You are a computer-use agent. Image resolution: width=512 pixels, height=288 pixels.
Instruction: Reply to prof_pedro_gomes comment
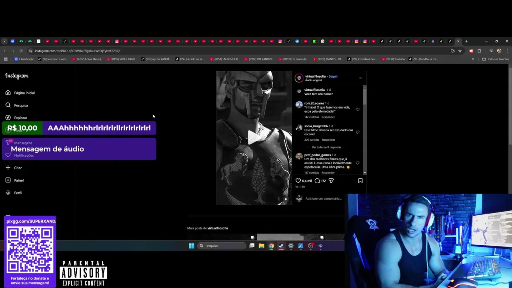click(328, 172)
